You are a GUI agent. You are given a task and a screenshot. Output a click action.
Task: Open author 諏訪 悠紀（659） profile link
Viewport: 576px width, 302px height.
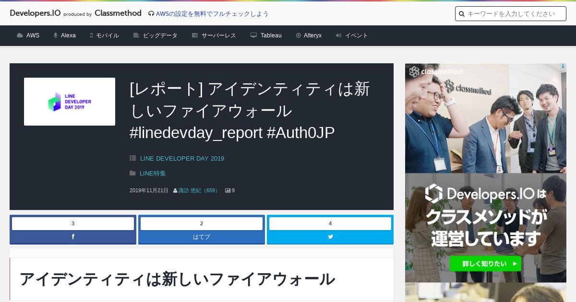[199, 191]
